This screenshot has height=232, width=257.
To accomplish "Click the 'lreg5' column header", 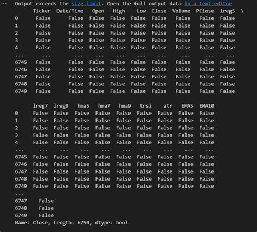I will pos(227,11).
